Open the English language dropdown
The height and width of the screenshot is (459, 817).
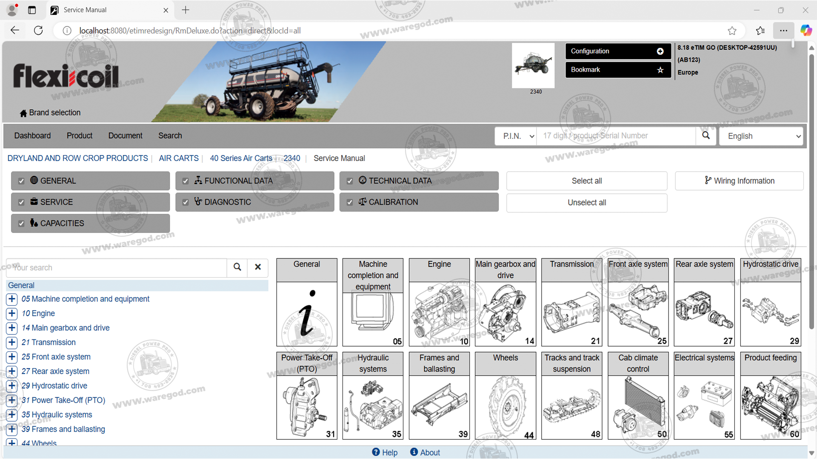(x=760, y=136)
